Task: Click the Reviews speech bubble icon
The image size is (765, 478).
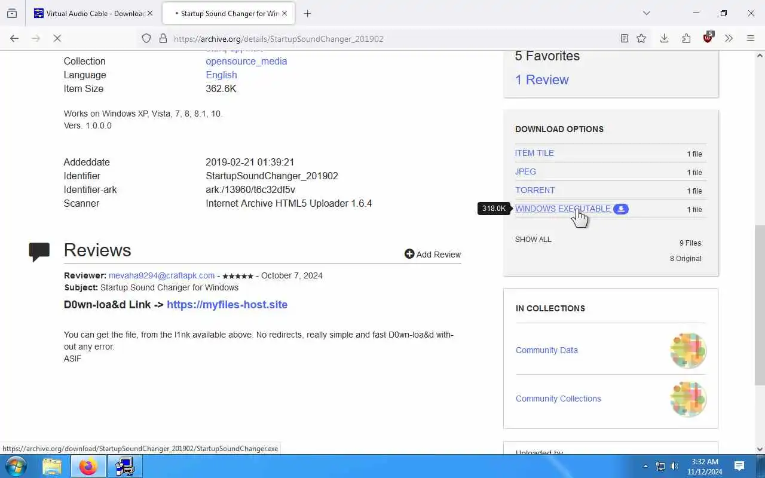Action: (39, 252)
